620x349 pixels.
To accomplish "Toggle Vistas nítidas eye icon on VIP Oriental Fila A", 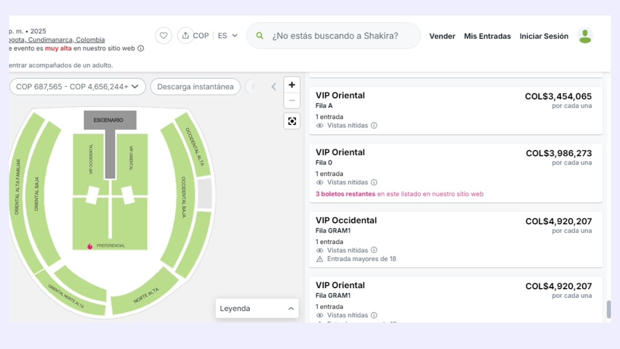I will (320, 125).
